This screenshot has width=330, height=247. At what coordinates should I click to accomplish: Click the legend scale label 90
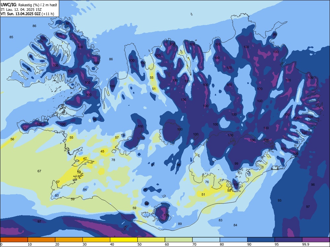click(x=249, y=244)
